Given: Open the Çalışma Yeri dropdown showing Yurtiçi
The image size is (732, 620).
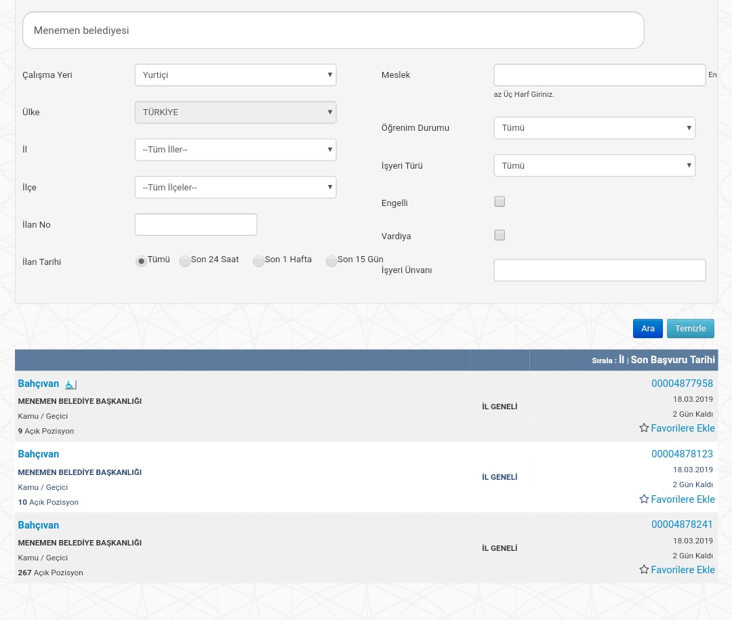Looking at the screenshot, I should point(235,75).
